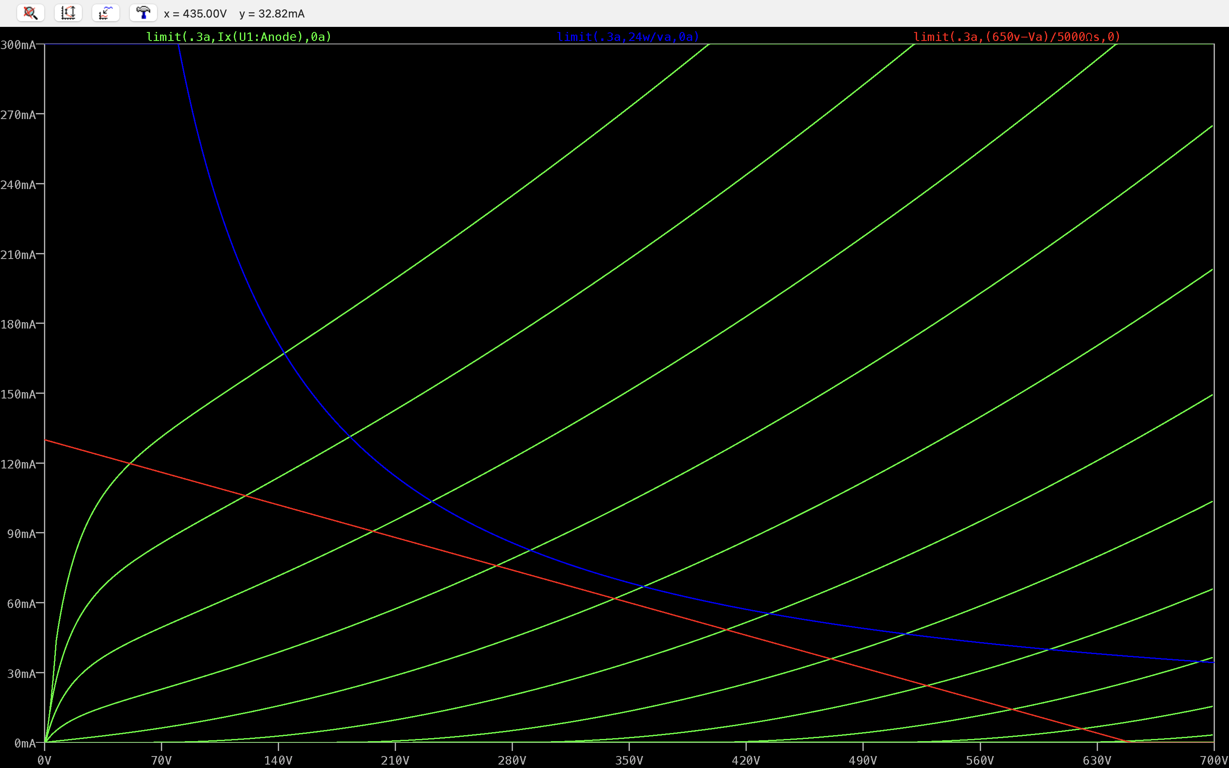Click the 120mA vertical axis label
Image resolution: width=1229 pixels, height=768 pixels.
click(18, 464)
